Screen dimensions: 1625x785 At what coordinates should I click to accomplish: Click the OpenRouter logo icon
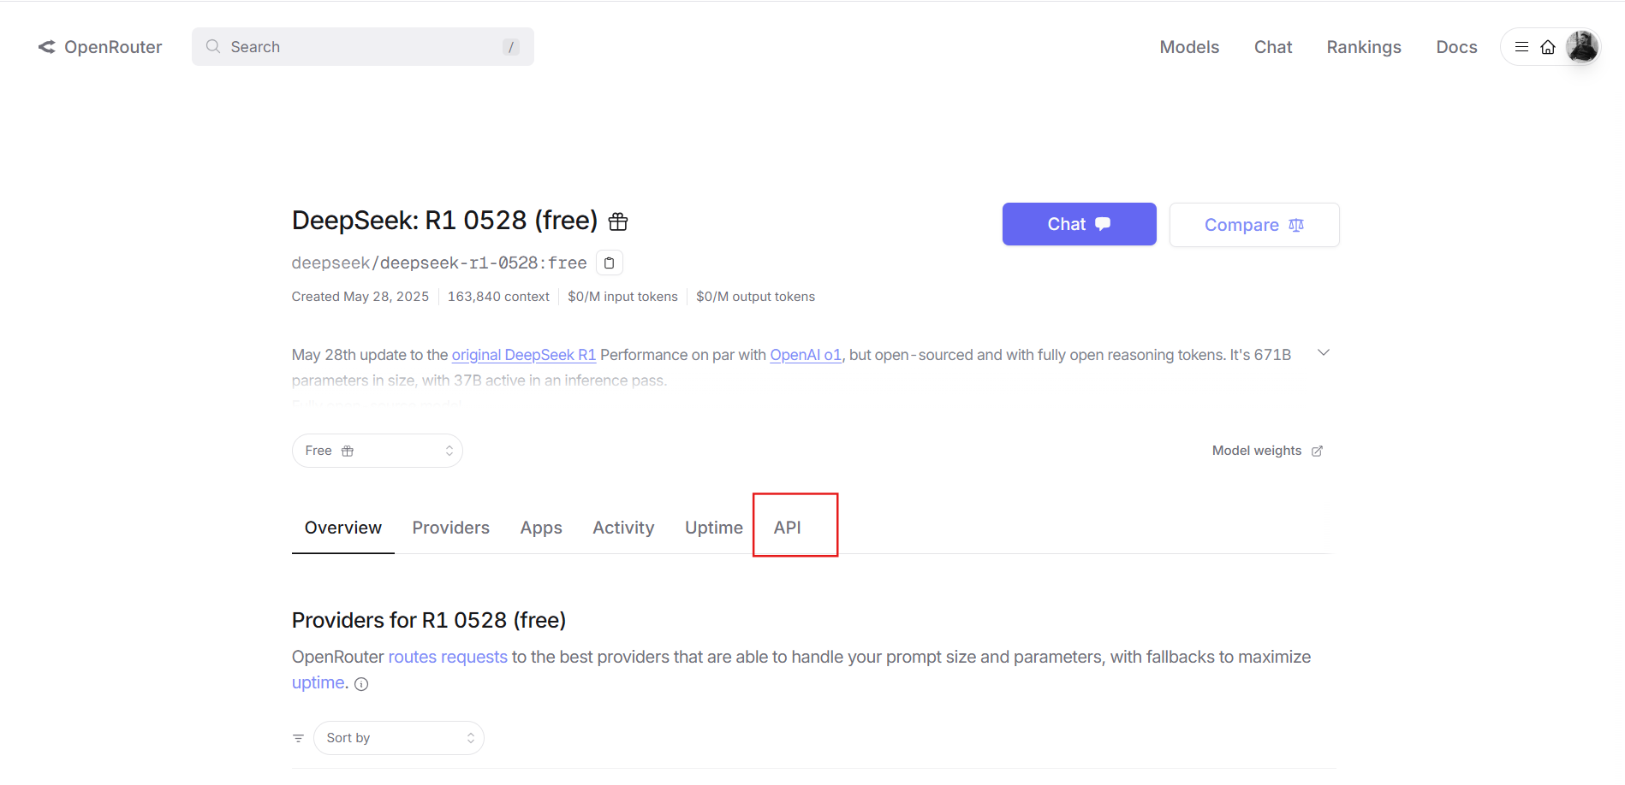pos(46,47)
